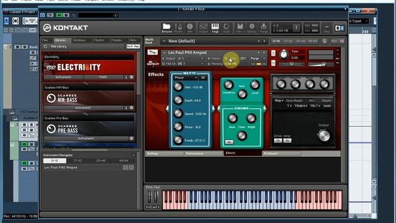The width and height of the screenshot is (396, 223).
Task: Click the minimize View icon
Action: [327, 28]
